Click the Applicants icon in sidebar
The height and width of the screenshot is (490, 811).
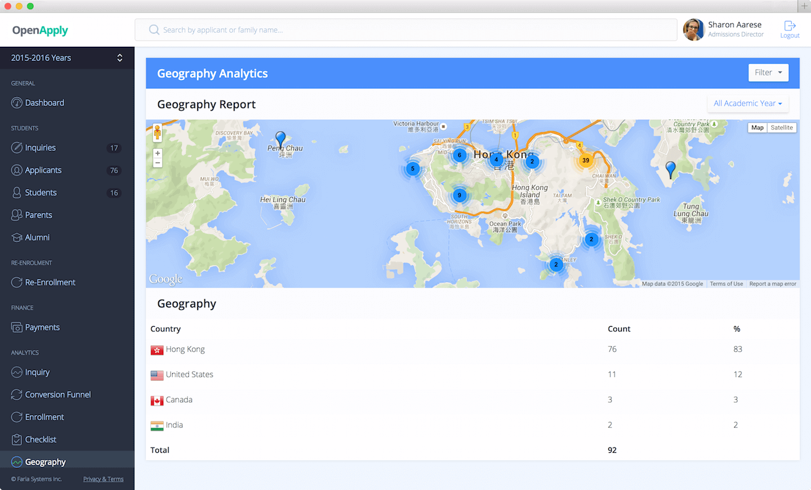[17, 171]
